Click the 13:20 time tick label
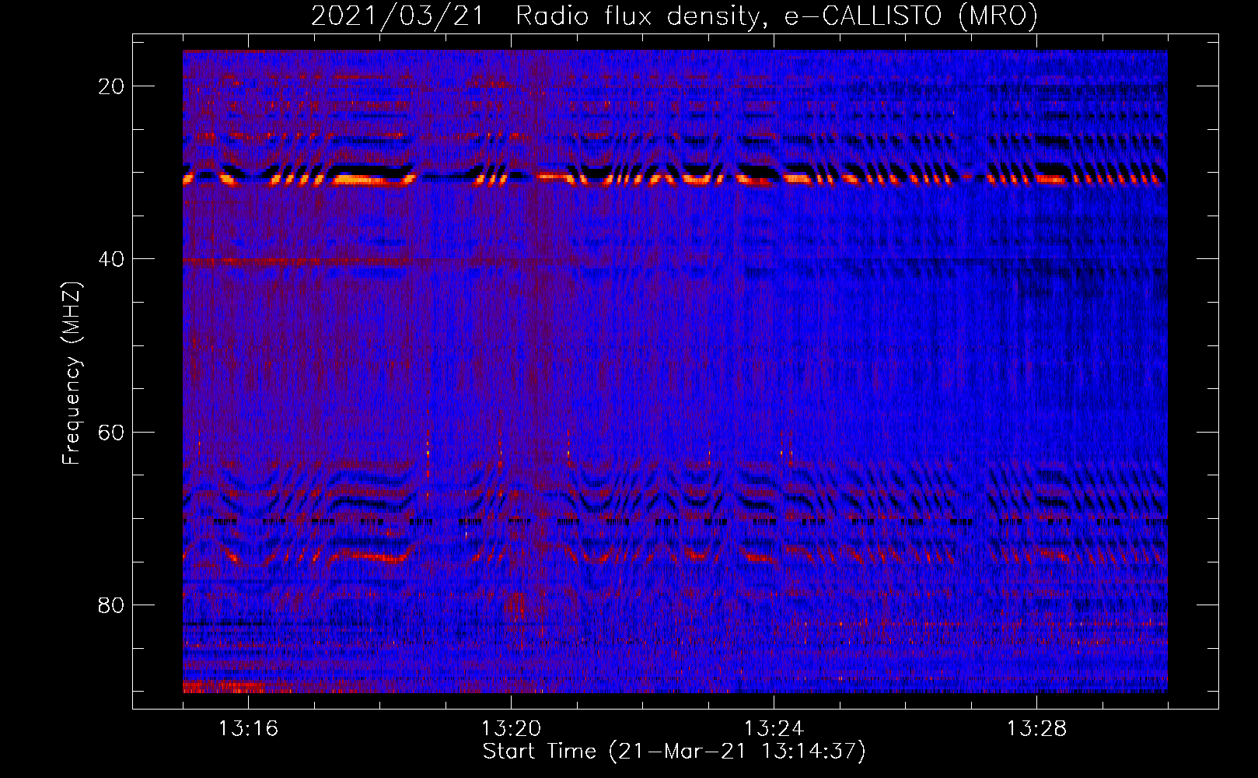 click(x=511, y=729)
